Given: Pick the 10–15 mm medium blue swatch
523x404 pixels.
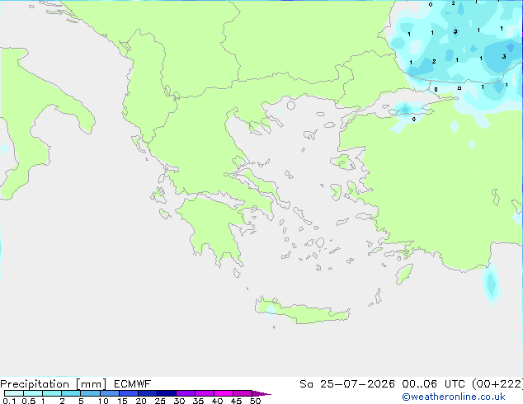Looking at the screenshot, I should [110, 393].
